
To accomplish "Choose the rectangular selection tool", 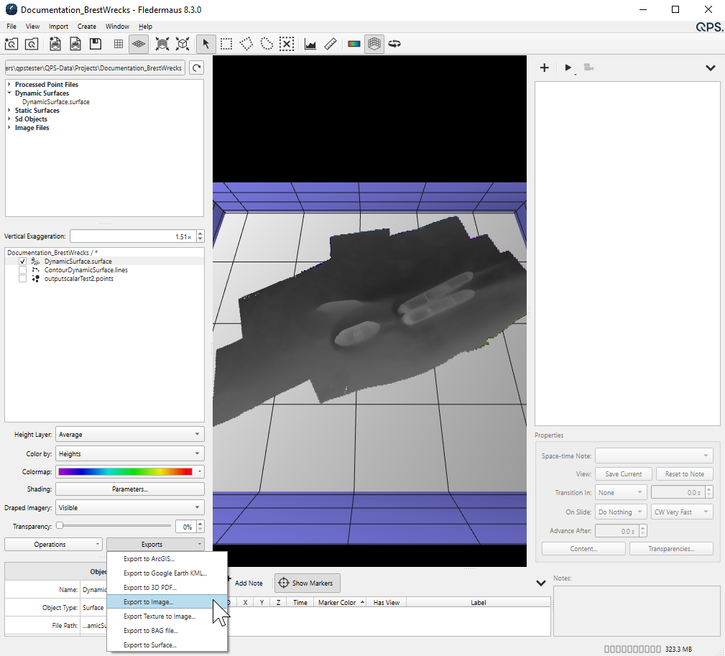I will point(226,44).
